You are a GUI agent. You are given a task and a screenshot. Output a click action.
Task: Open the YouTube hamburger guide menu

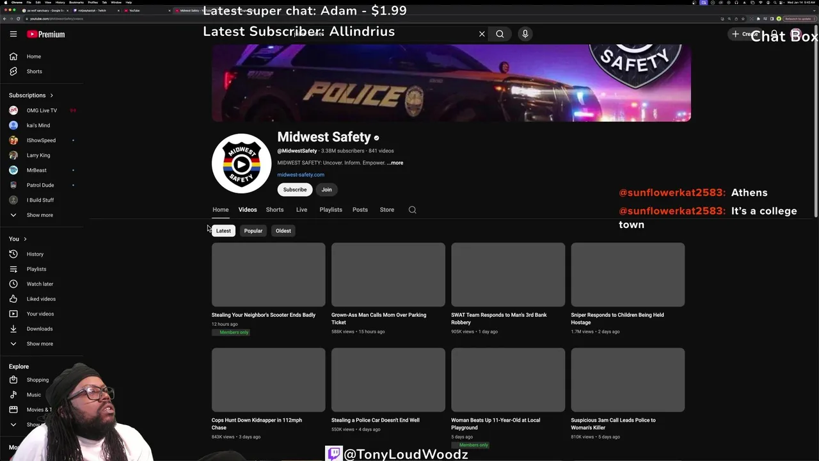pyautogui.click(x=13, y=34)
